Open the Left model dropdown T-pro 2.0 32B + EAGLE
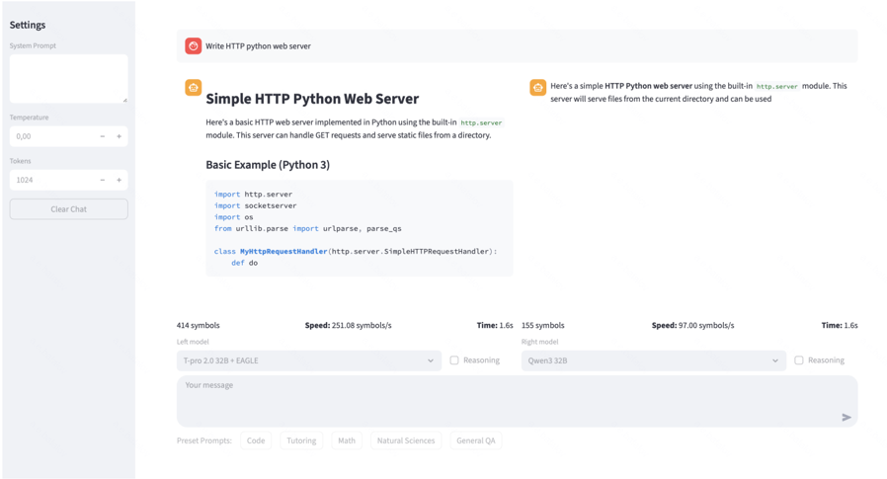The width and height of the screenshot is (887, 479). coord(309,360)
